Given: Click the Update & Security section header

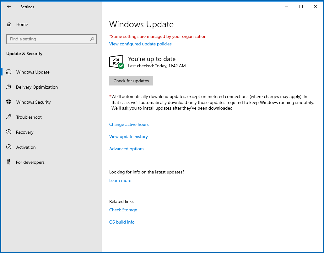Looking at the screenshot, I should coord(24,54).
